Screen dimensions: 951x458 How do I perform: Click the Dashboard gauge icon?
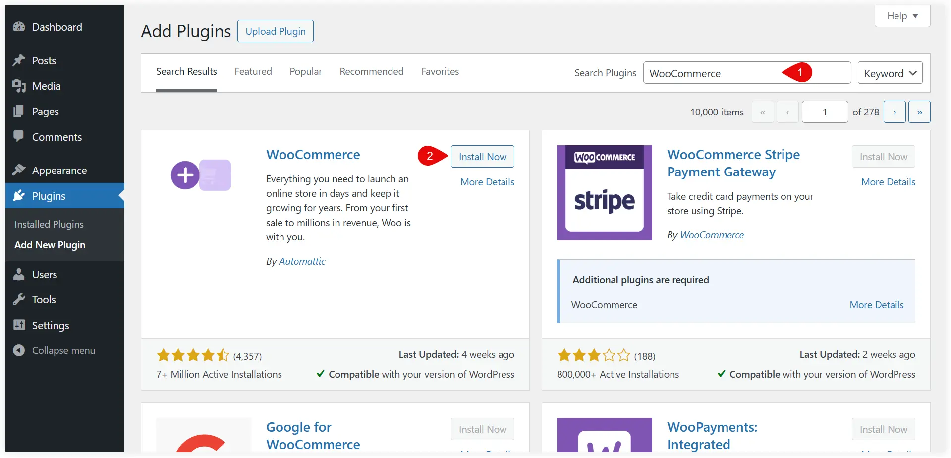click(19, 27)
